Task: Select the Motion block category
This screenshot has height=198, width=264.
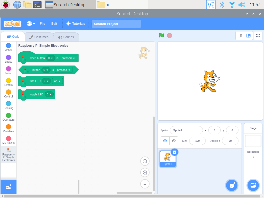Action: 9,47
